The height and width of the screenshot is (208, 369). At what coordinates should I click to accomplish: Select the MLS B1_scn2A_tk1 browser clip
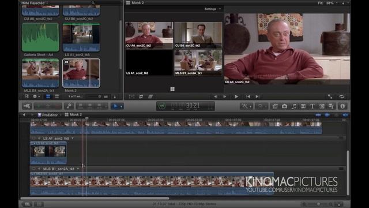(x=40, y=73)
